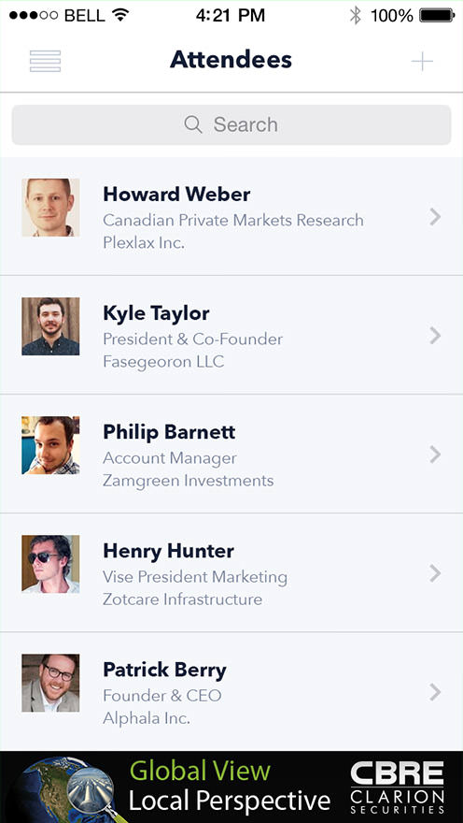This screenshot has width=463, height=823.
Task: Tap the battery indicator icon
Action: click(437, 15)
